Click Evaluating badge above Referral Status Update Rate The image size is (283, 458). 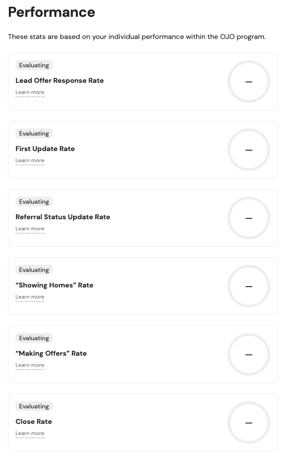34,202
